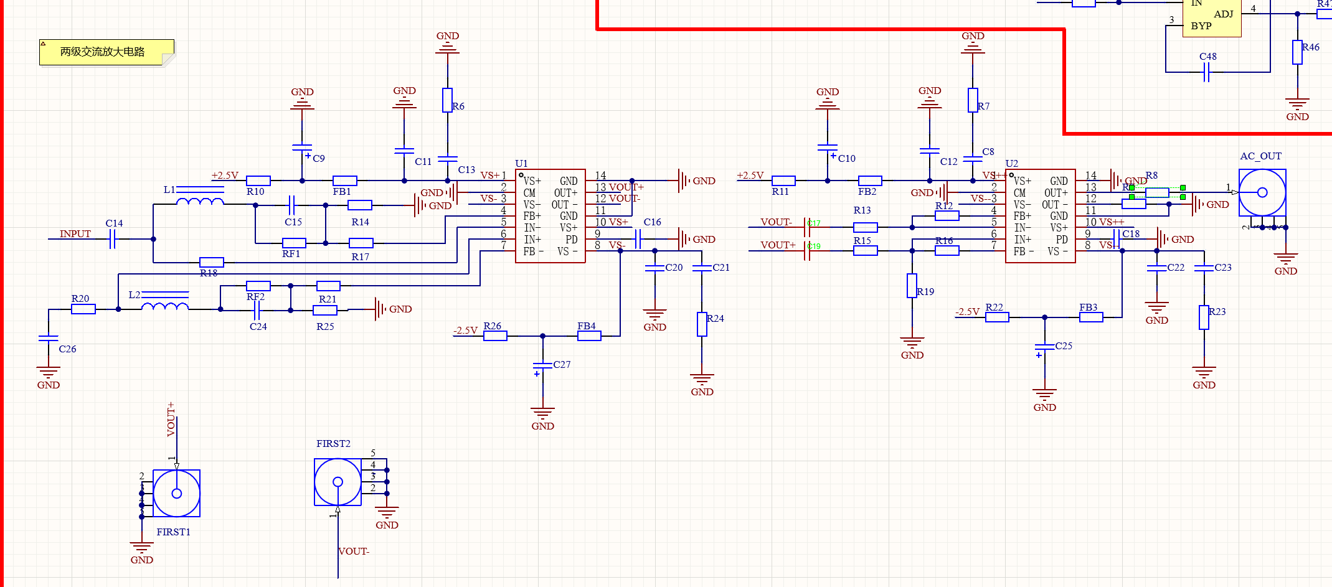The image size is (1332, 587).
Task: Pick resistor R18 symbol
Action: [212, 262]
